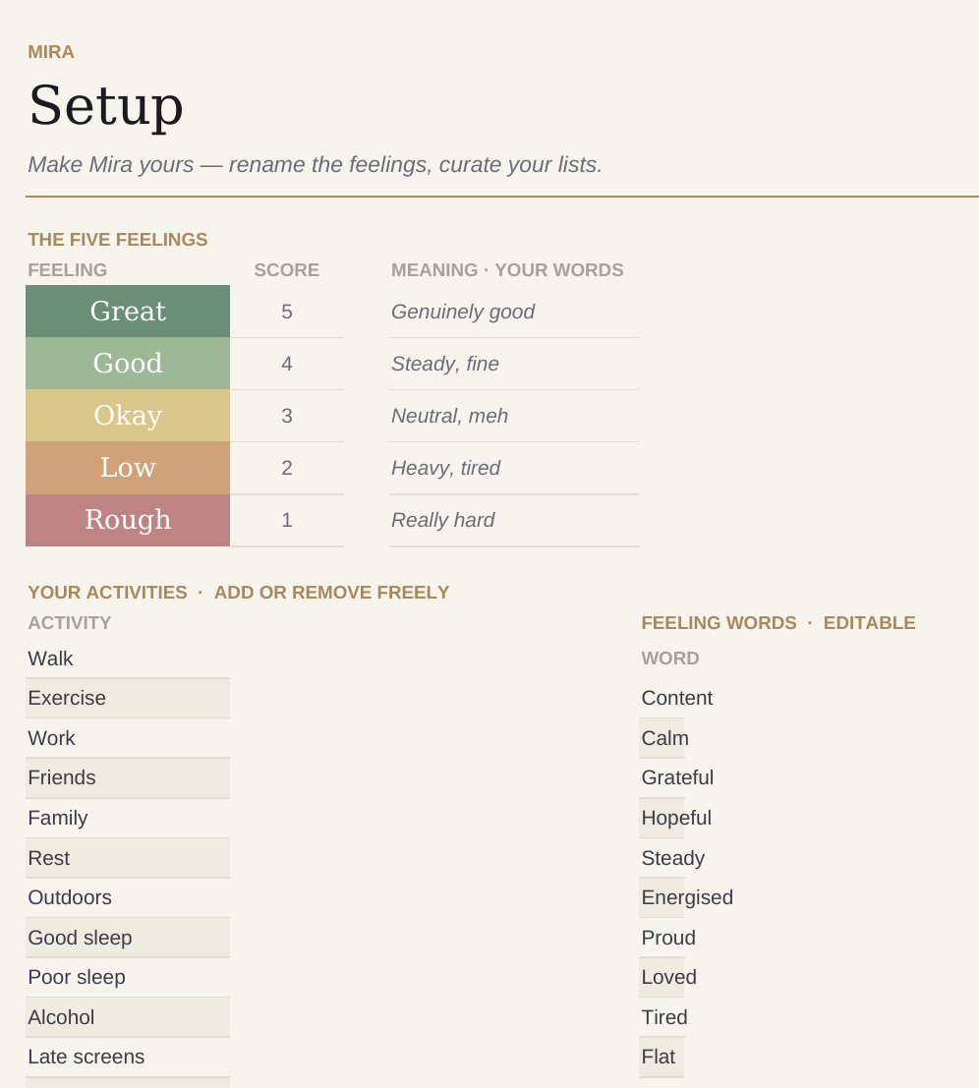Select the Family activity
The height and width of the screenshot is (1088, 979).
pyautogui.click(x=128, y=818)
